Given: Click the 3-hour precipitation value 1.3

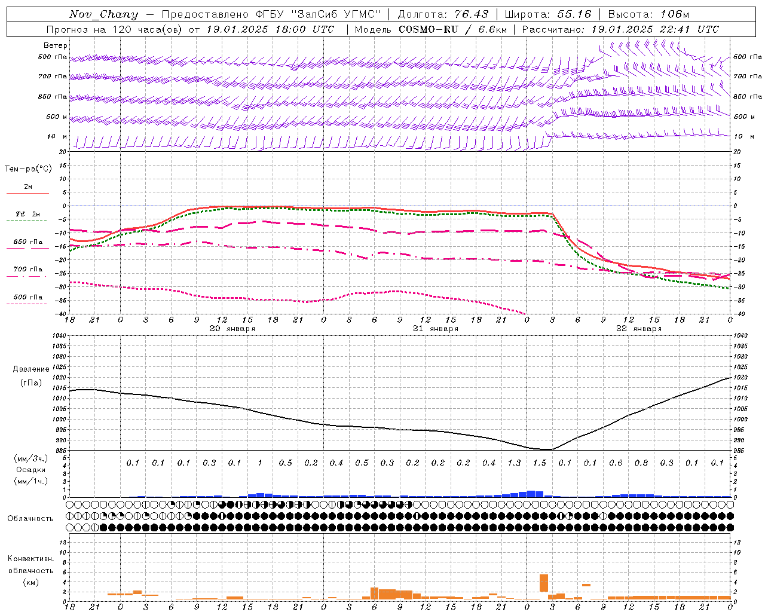Looking at the screenshot, I should [514, 463].
